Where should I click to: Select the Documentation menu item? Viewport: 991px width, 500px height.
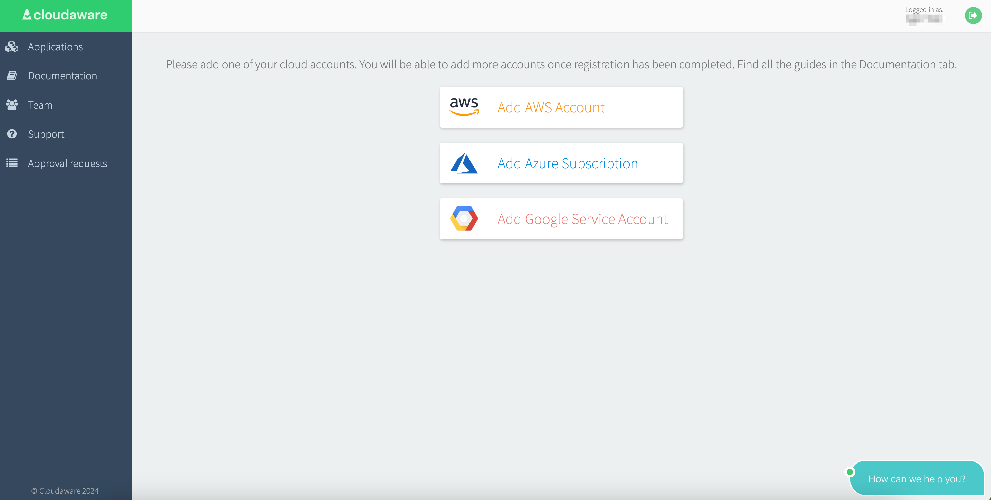[62, 75]
